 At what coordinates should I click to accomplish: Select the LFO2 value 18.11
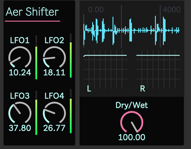pyautogui.click(x=54, y=73)
